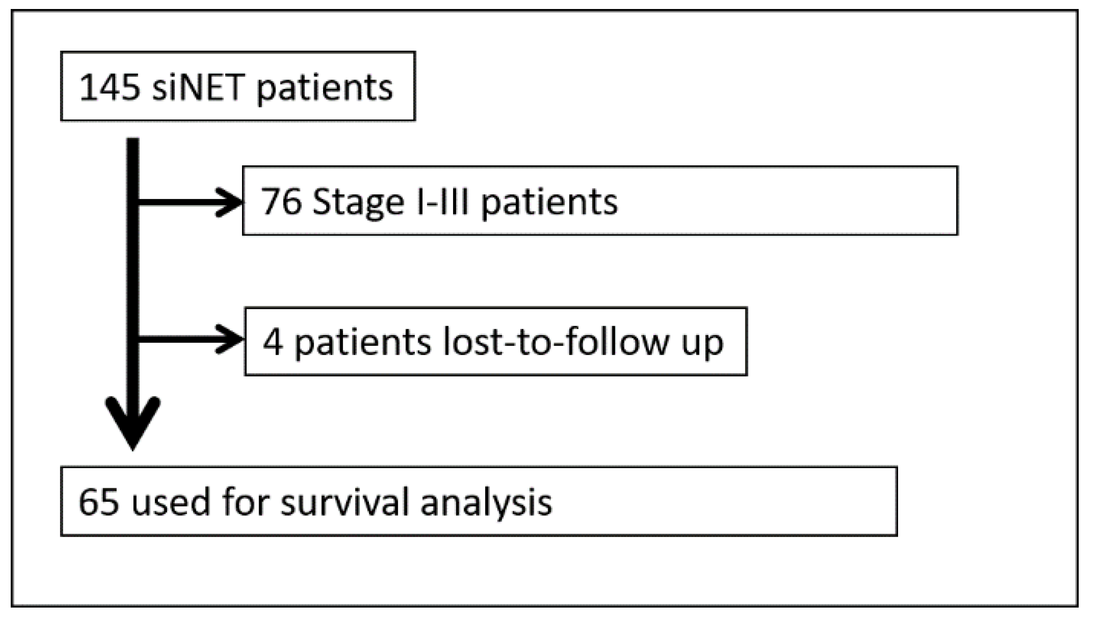
Task: Click the number "76" in the flowchart
Action: tap(281, 201)
